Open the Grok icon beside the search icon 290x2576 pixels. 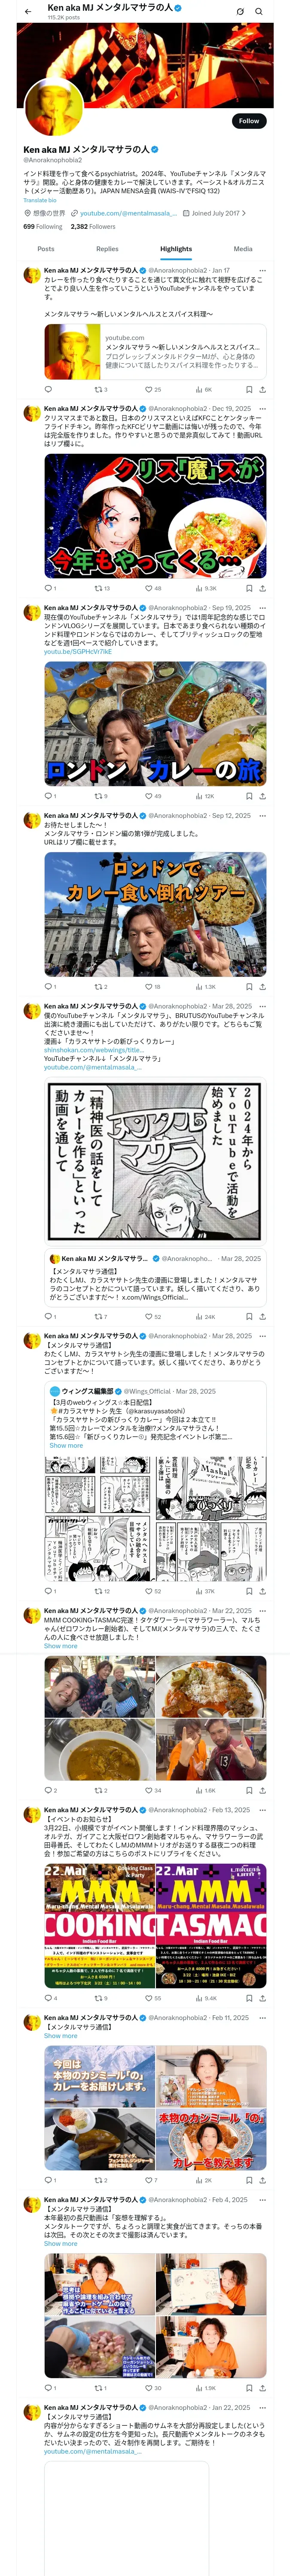[240, 11]
